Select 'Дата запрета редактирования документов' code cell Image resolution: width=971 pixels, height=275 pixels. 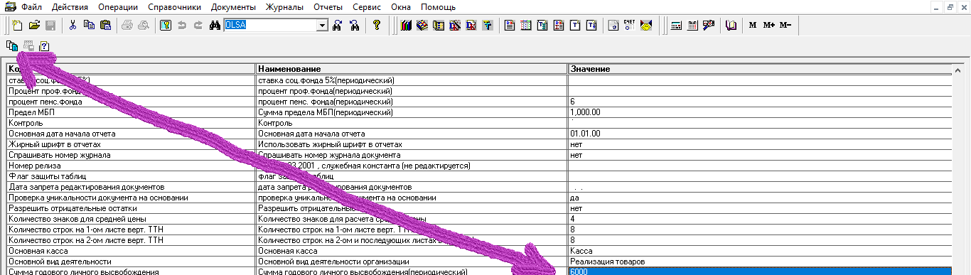[131, 187]
